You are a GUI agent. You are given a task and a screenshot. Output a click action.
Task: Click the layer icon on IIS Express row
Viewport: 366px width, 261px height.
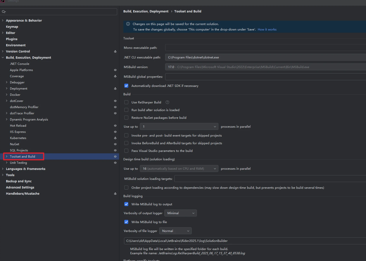click(115, 132)
